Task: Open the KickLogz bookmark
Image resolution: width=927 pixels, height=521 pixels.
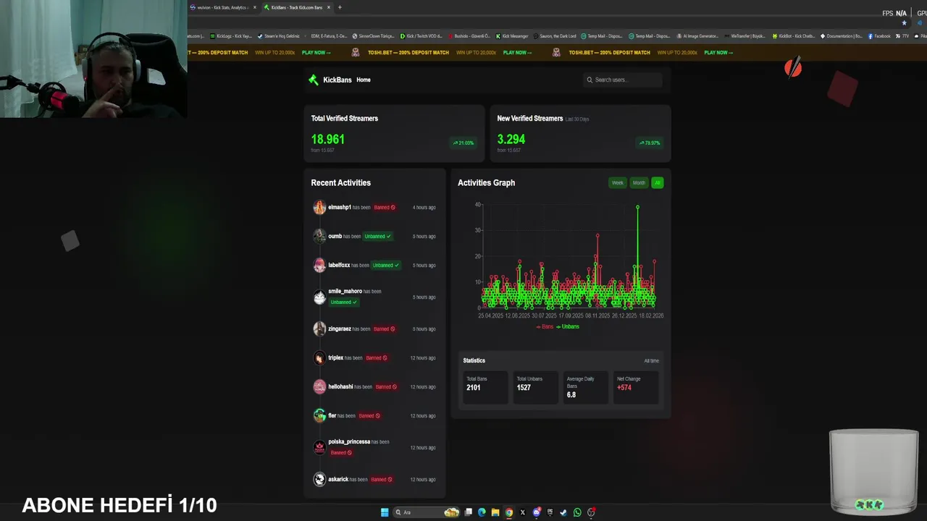Action: tap(231, 36)
